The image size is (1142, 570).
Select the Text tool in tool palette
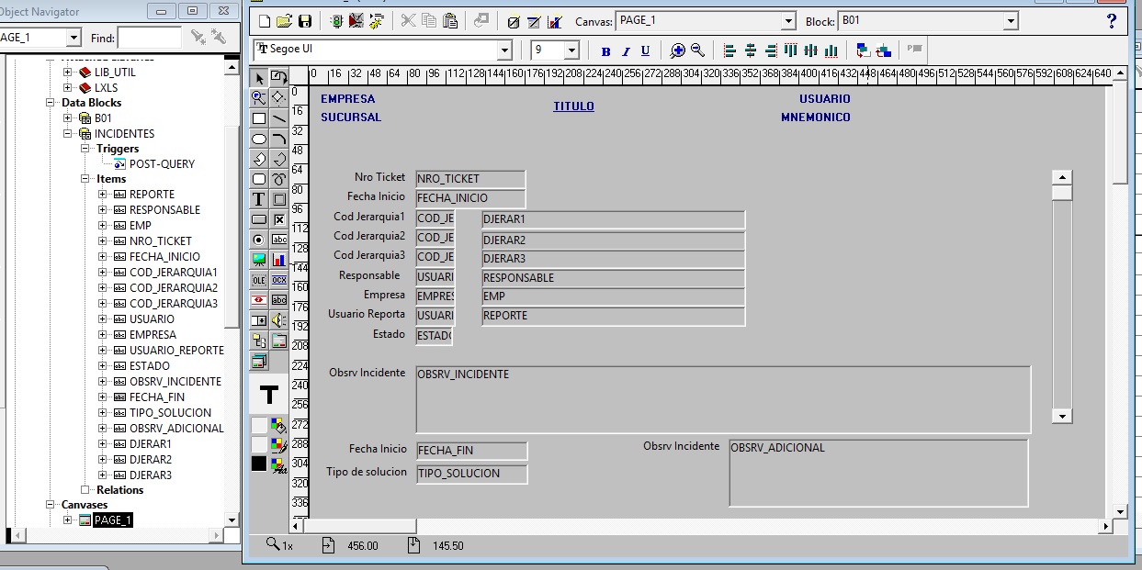click(x=259, y=199)
